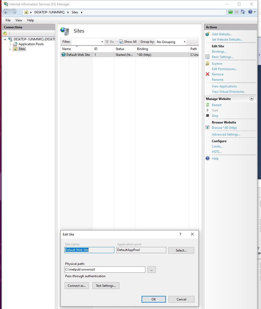Viewport: 261px width, 309px height.
Task: Click the Browse website icon
Action: [x=207, y=128]
